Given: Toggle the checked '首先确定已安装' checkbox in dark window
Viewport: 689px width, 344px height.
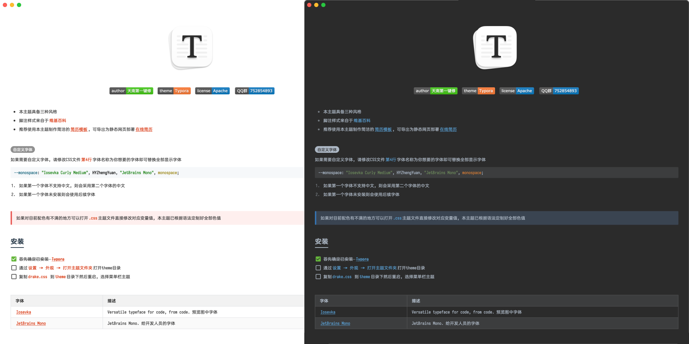Looking at the screenshot, I should tap(318, 259).
